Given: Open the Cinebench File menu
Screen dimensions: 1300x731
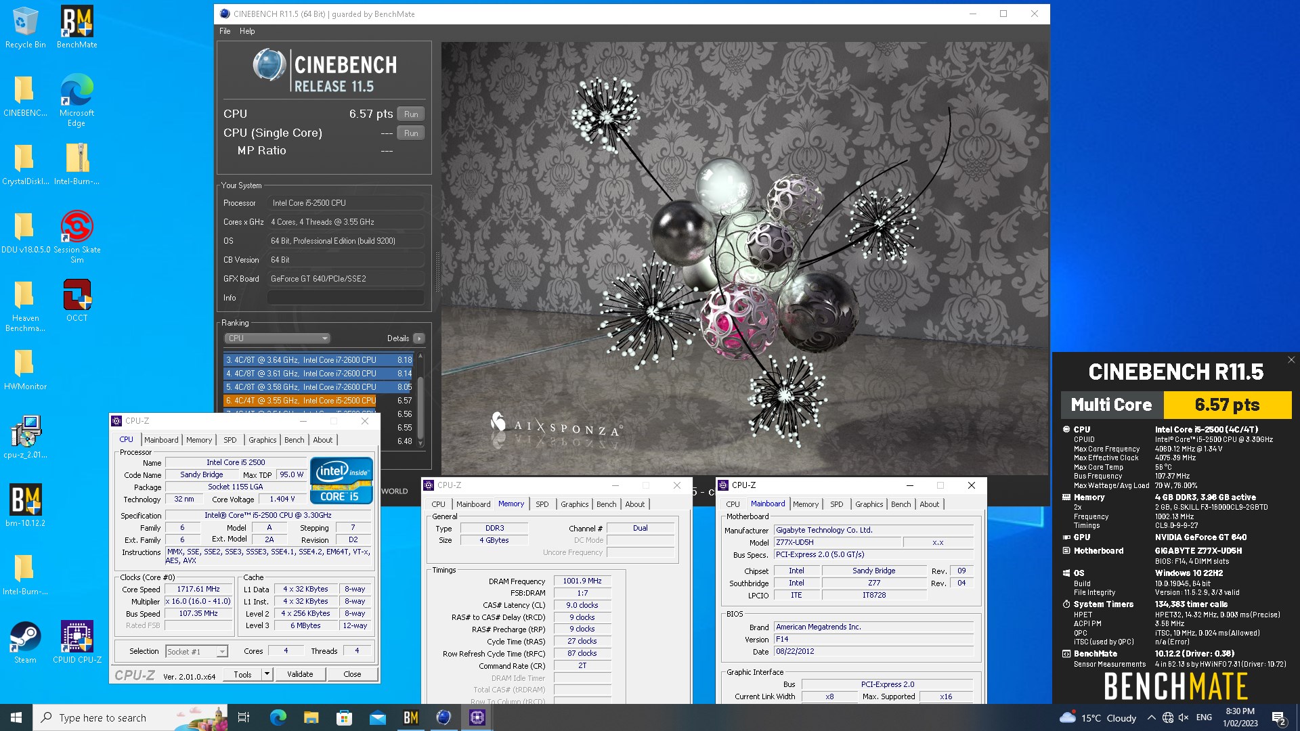Looking at the screenshot, I should 225,31.
